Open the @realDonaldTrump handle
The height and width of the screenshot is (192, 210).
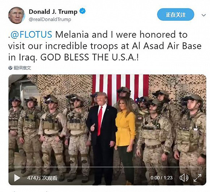coord(50,19)
